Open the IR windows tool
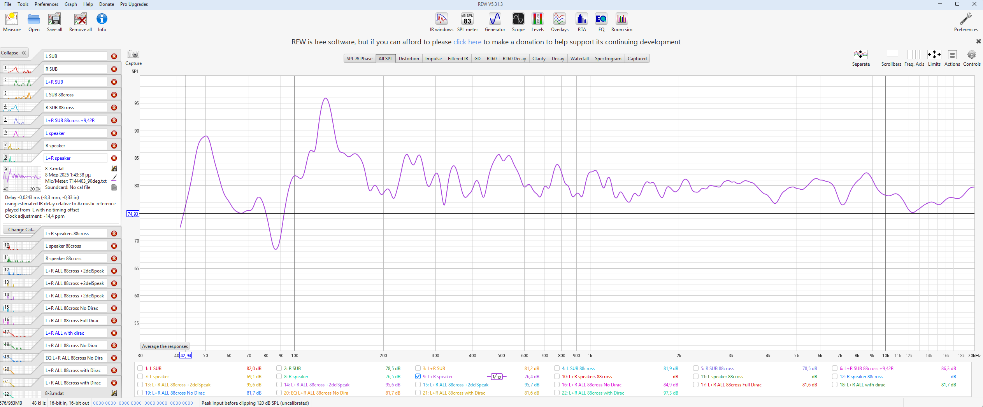The image size is (983, 407). pos(441,22)
